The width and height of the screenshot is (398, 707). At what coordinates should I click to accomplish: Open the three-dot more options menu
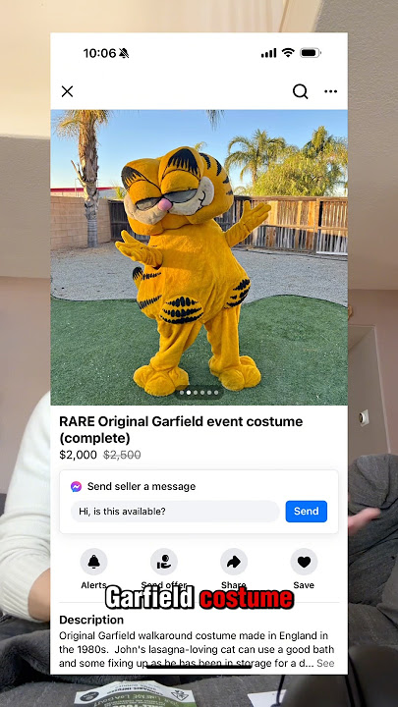coord(331,91)
